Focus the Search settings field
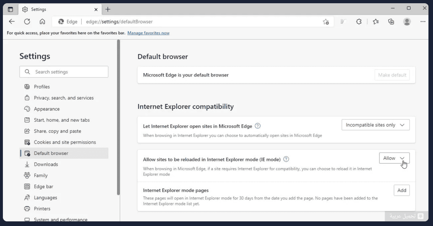Screen dimensions: 433x226 pyautogui.click(x=64, y=72)
